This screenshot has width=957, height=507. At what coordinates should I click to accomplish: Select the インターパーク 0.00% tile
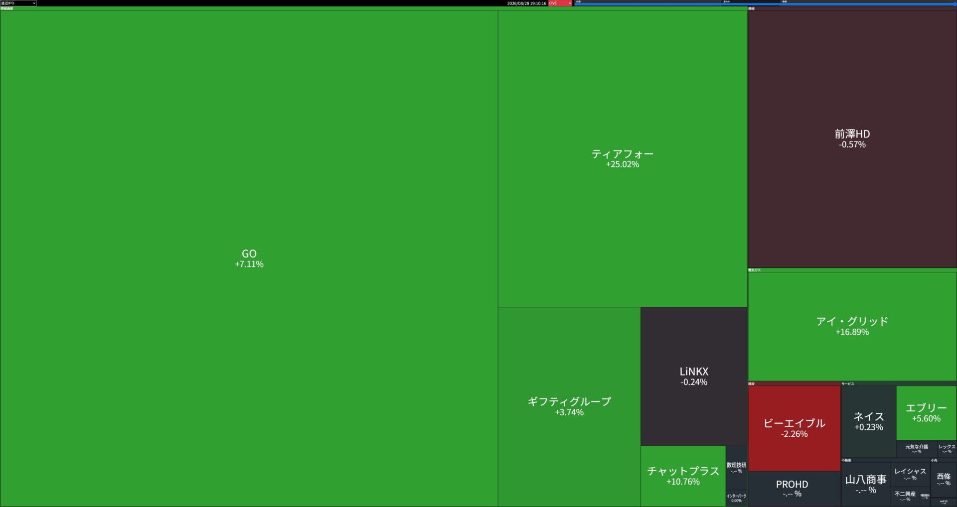tap(736, 498)
